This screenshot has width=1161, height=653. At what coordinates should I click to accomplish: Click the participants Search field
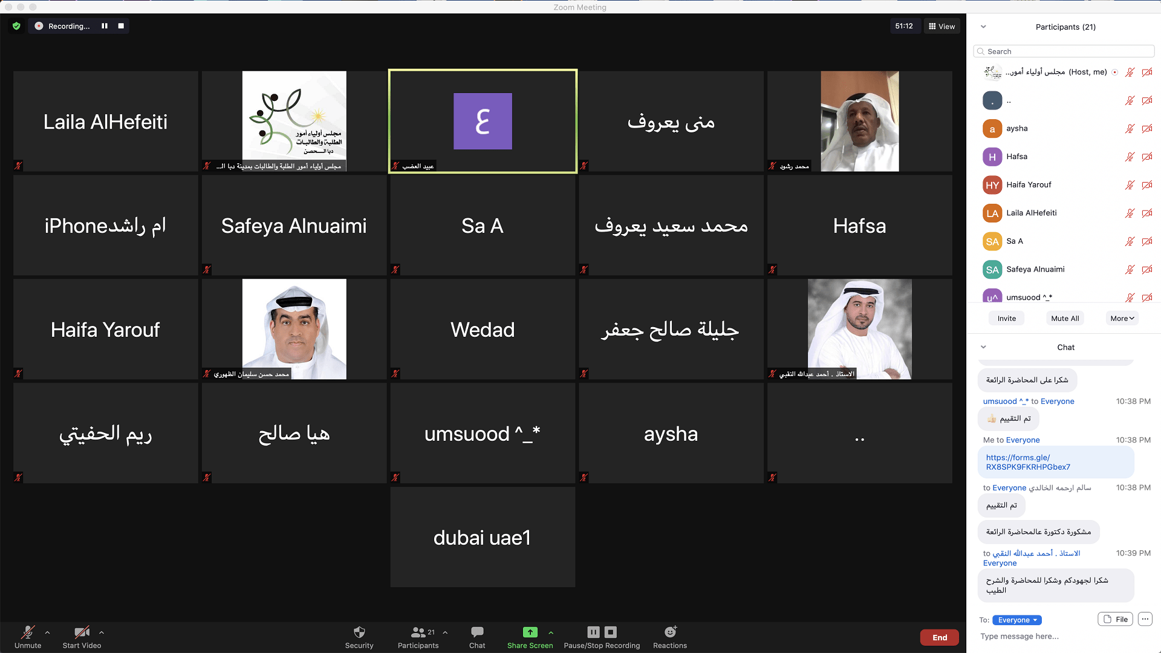click(1064, 51)
